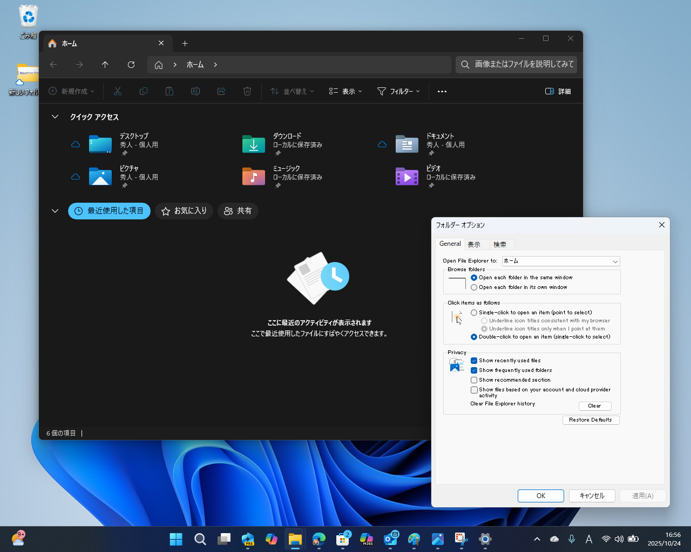
Task: Select the ビデオ folder icon
Action: [407, 177]
